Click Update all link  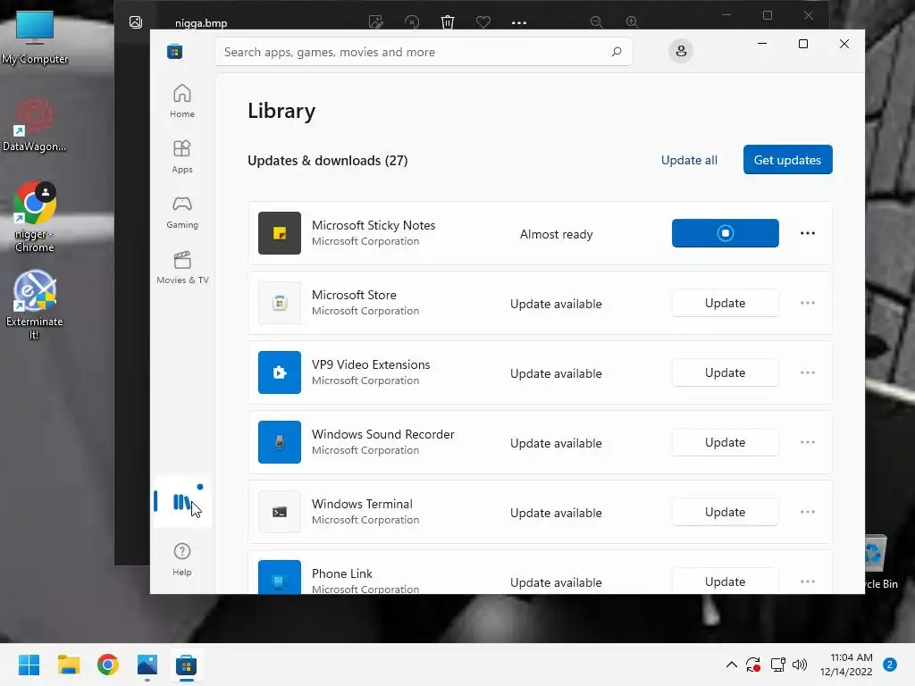(x=689, y=160)
